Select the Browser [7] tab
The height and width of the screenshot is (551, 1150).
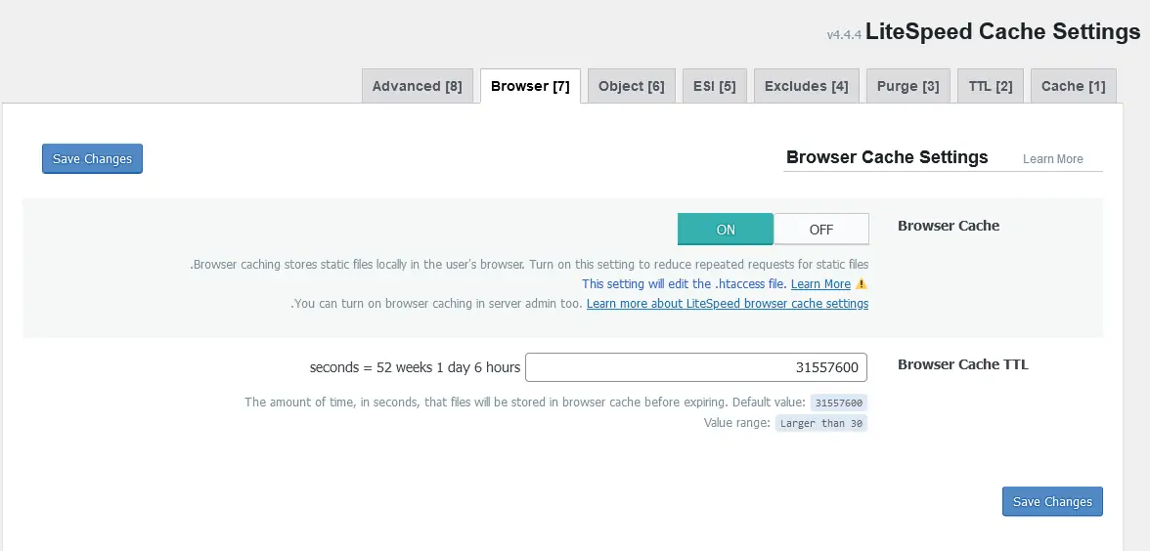[530, 86]
